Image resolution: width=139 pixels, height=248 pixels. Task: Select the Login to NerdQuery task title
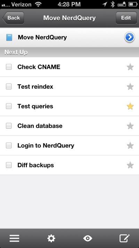point(46,146)
